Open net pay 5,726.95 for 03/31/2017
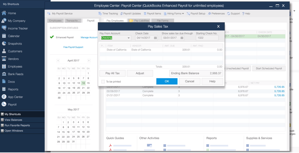 click(279, 87)
